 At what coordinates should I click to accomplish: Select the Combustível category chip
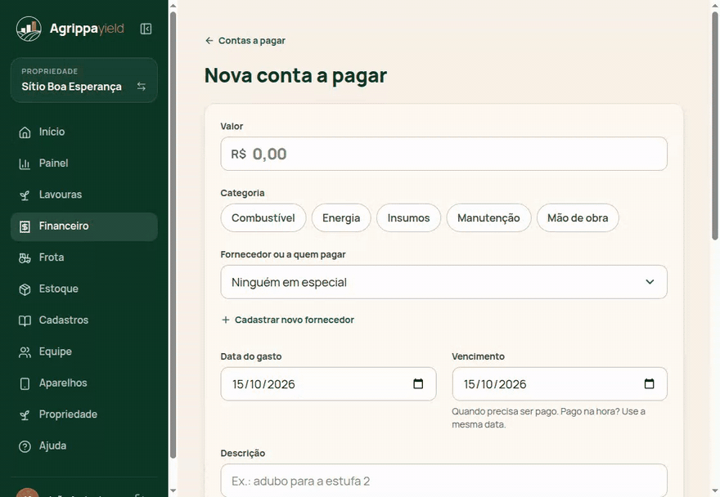point(263,218)
